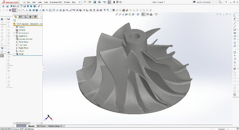Select the 19427-Impeller root node
This screenshot has width=239, height=130.
pyautogui.click(x=28, y=24)
